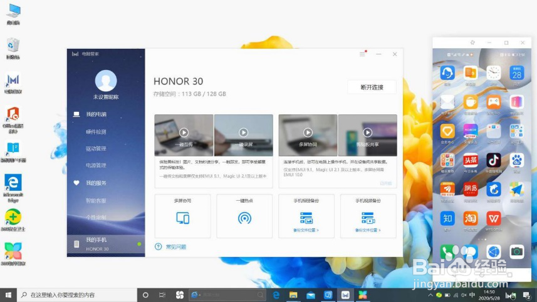Open the Recycle Bin desktop icon

(x=13, y=48)
